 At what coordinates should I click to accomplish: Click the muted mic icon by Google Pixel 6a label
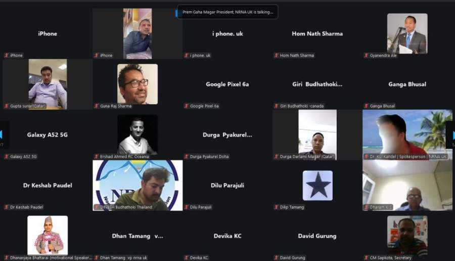[186, 106]
